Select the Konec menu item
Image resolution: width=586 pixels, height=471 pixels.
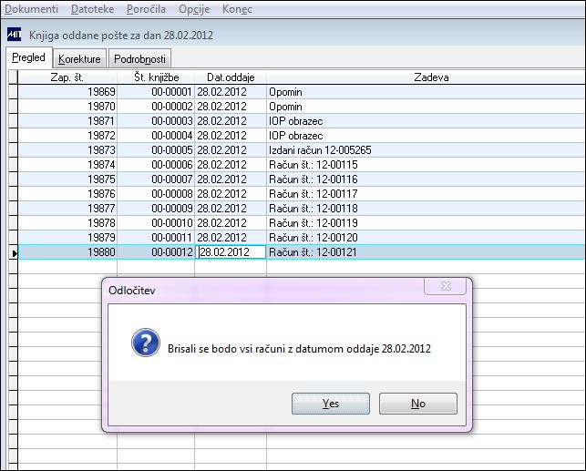click(237, 9)
